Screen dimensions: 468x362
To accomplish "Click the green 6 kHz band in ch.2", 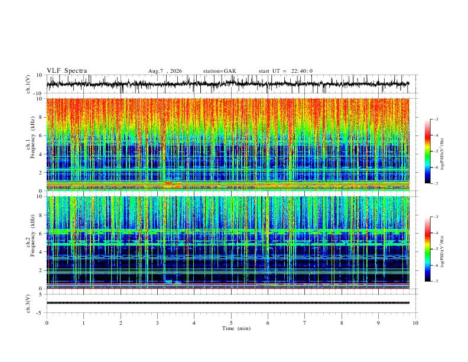I will pyautogui.click(x=228, y=231).
